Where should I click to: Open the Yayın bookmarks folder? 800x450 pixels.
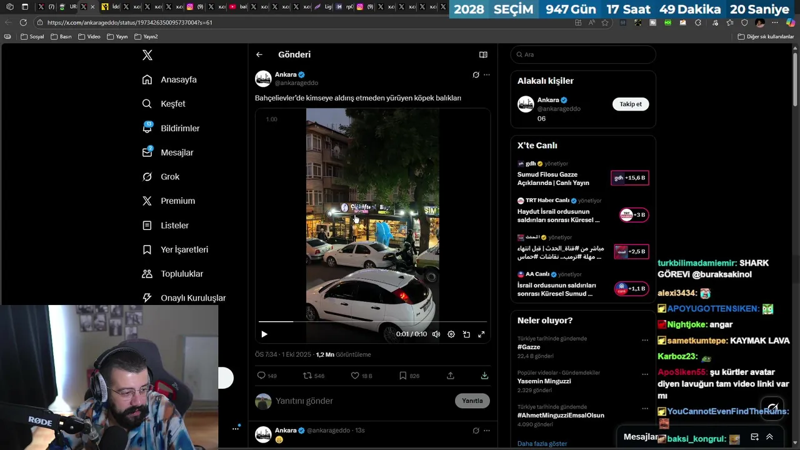point(117,37)
